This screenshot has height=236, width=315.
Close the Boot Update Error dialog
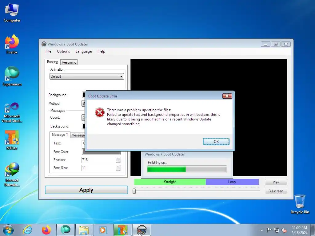click(227, 96)
